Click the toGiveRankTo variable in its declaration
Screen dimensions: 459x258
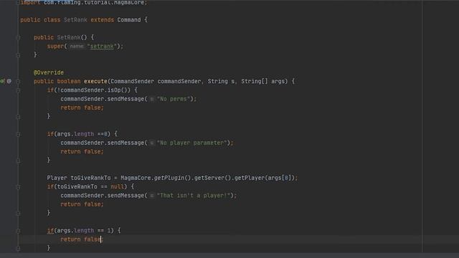(91, 178)
